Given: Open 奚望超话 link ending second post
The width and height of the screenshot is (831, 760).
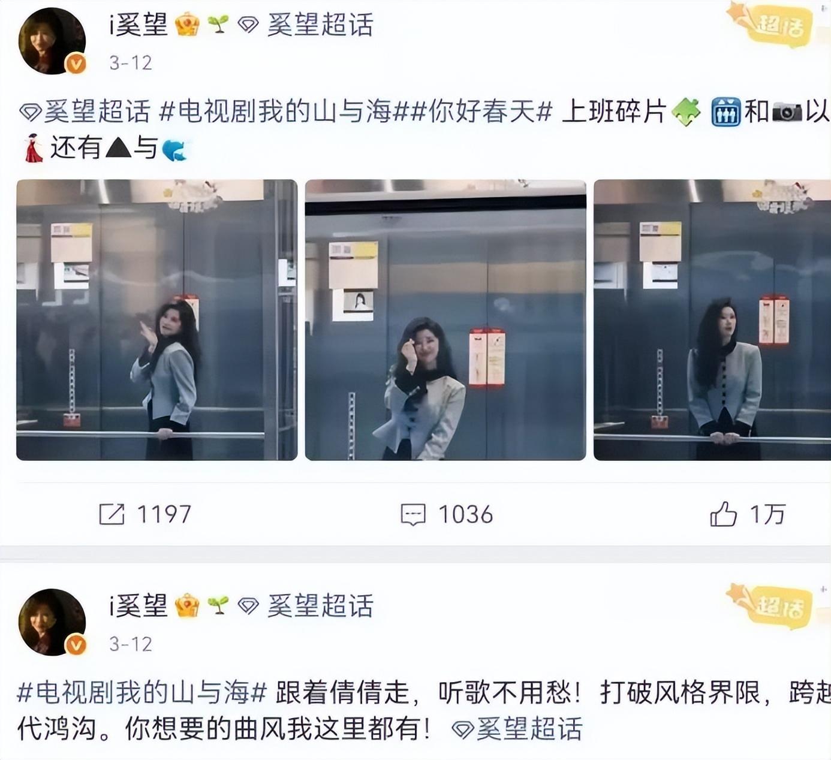Looking at the screenshot, I should click(517, 729).
